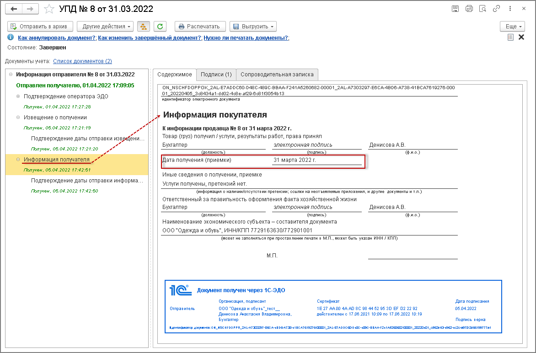
Task: Refresh with the green arrow button
Action: tap(160, 27)
